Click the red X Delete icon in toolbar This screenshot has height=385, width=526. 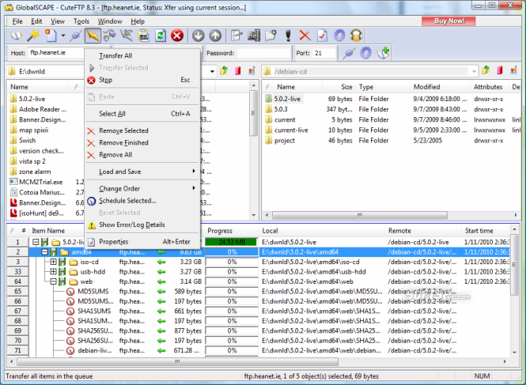pos(305,36)
